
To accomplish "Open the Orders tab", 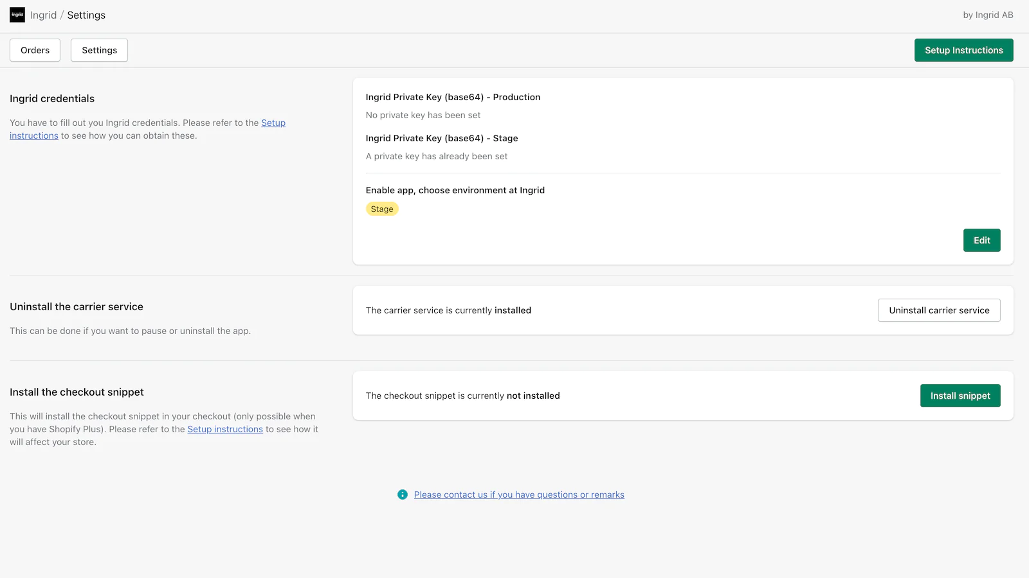I will [35, 50].
